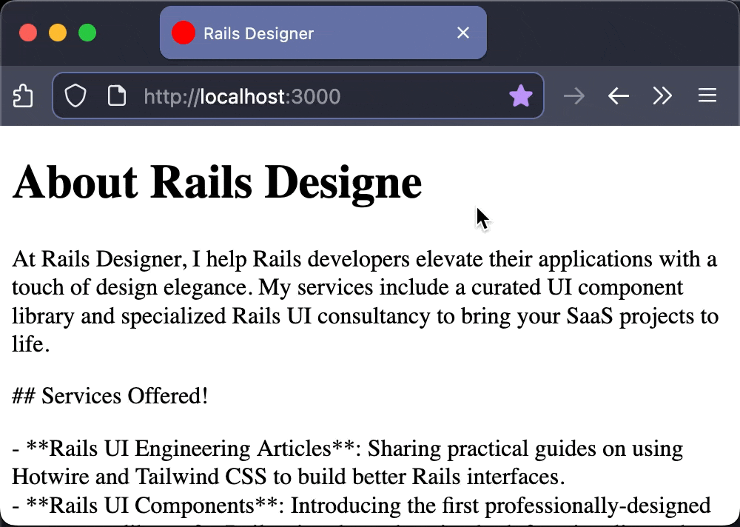Click the tracking protection shield icon
This screenshot has width=740, height=527.
point(75,96)
